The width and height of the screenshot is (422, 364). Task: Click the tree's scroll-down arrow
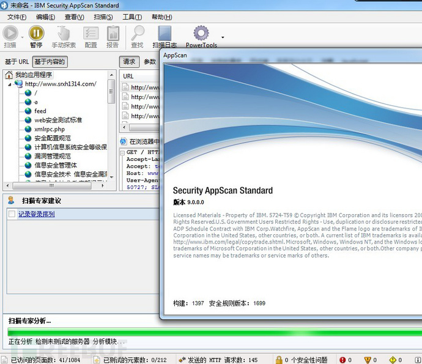111,177
